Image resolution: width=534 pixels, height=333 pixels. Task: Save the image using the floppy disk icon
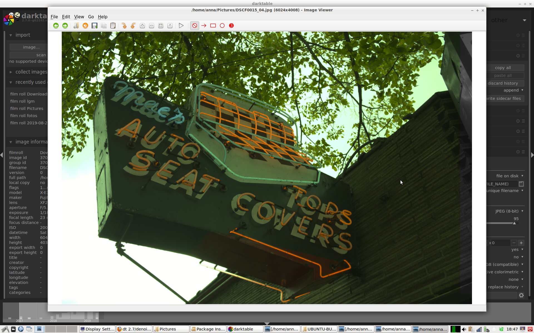tap(95, 26)
